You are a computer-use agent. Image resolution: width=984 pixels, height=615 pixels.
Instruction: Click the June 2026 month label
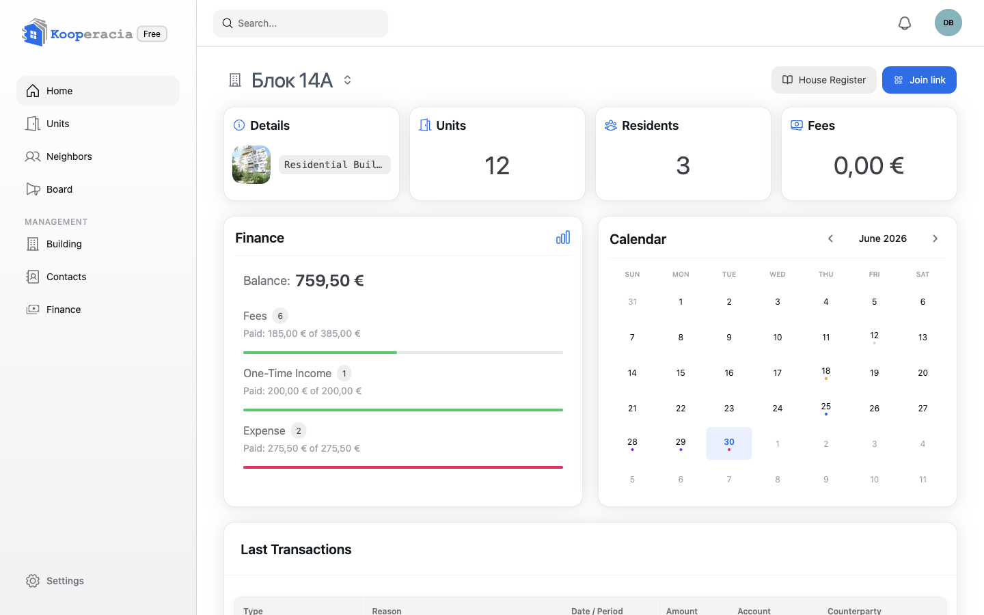click(x=883, y=238)
